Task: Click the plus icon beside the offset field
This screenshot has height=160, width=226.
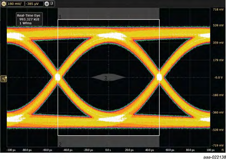Action: pos(47,4)
